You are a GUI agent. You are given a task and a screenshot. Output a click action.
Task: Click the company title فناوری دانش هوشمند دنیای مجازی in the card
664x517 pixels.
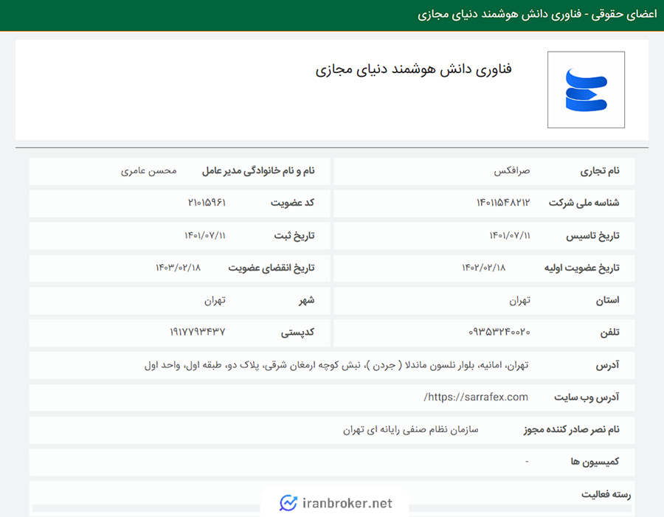click(x=413, y=69)
